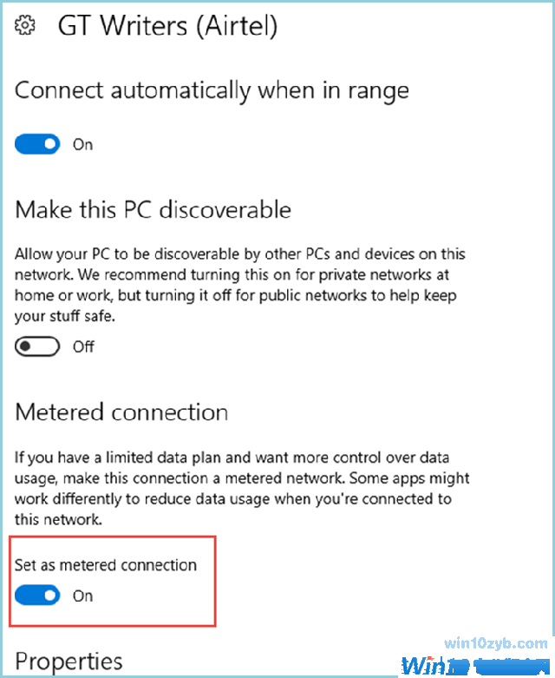This screenshot has width=555, height=678.
Task: Select the 'Metered connection' heading
Action: [121, 411]
